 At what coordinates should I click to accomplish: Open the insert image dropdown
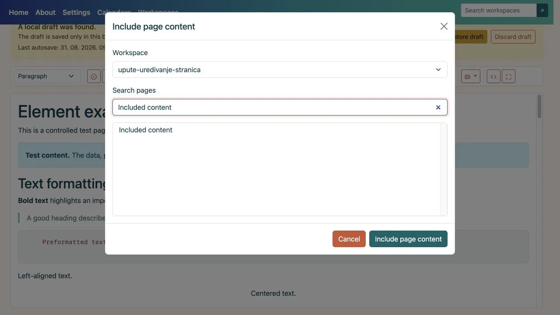(471, 77)
